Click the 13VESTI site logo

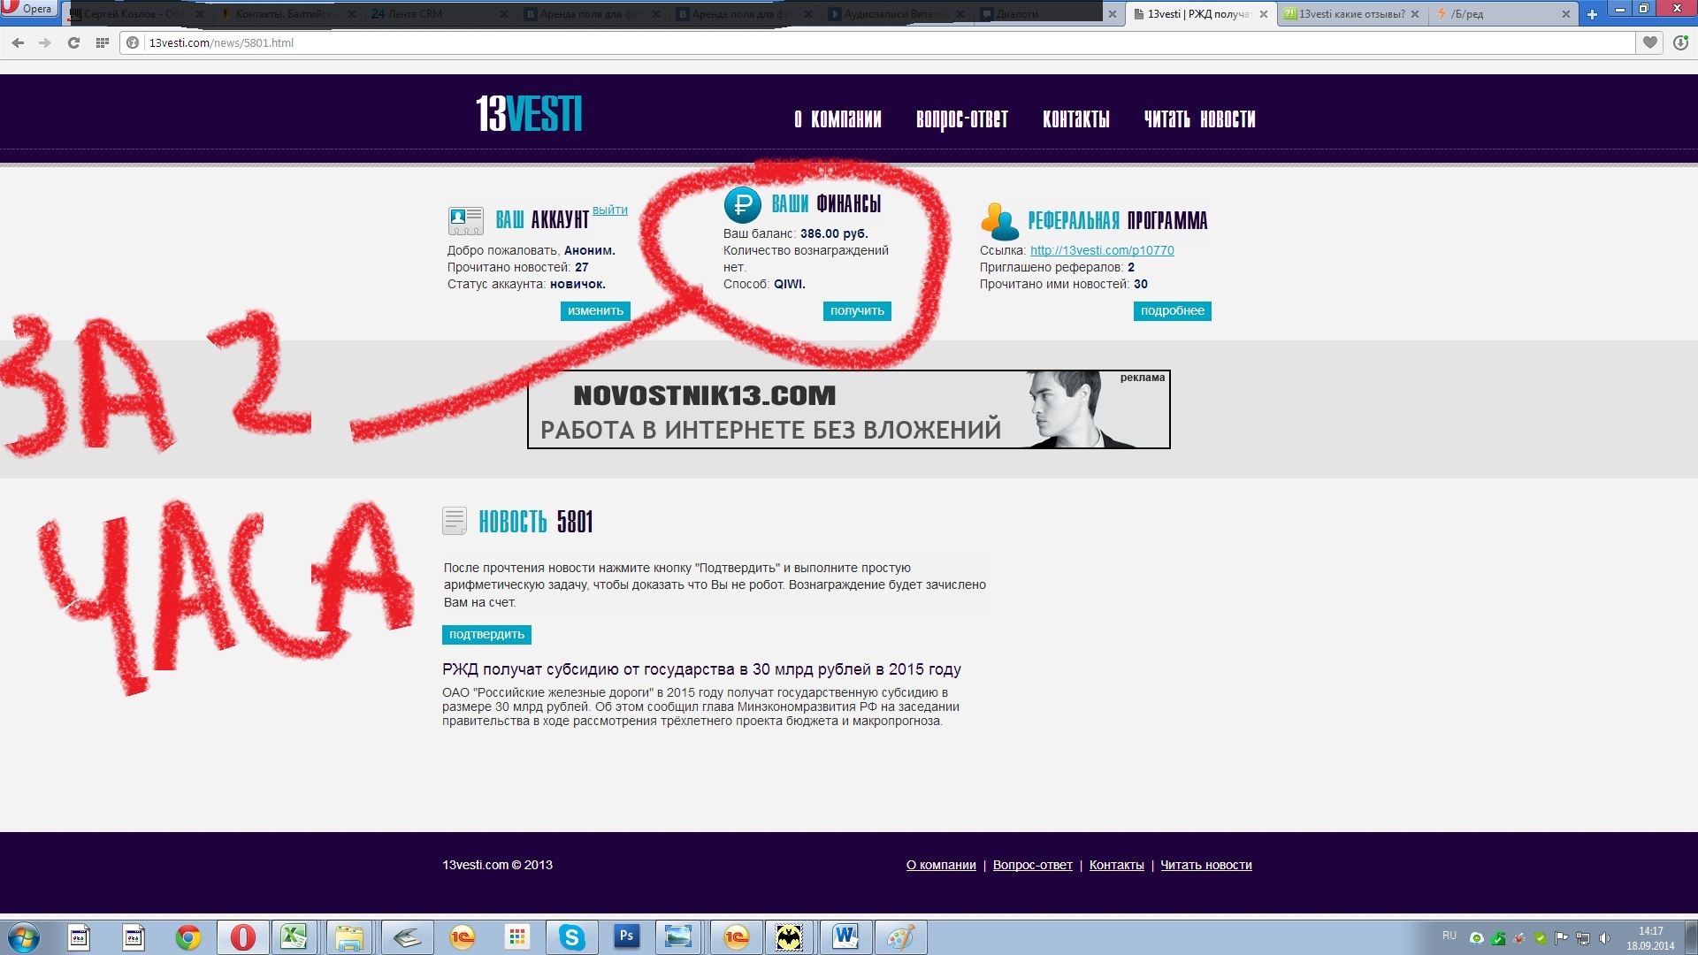click(x=529, y=114)
